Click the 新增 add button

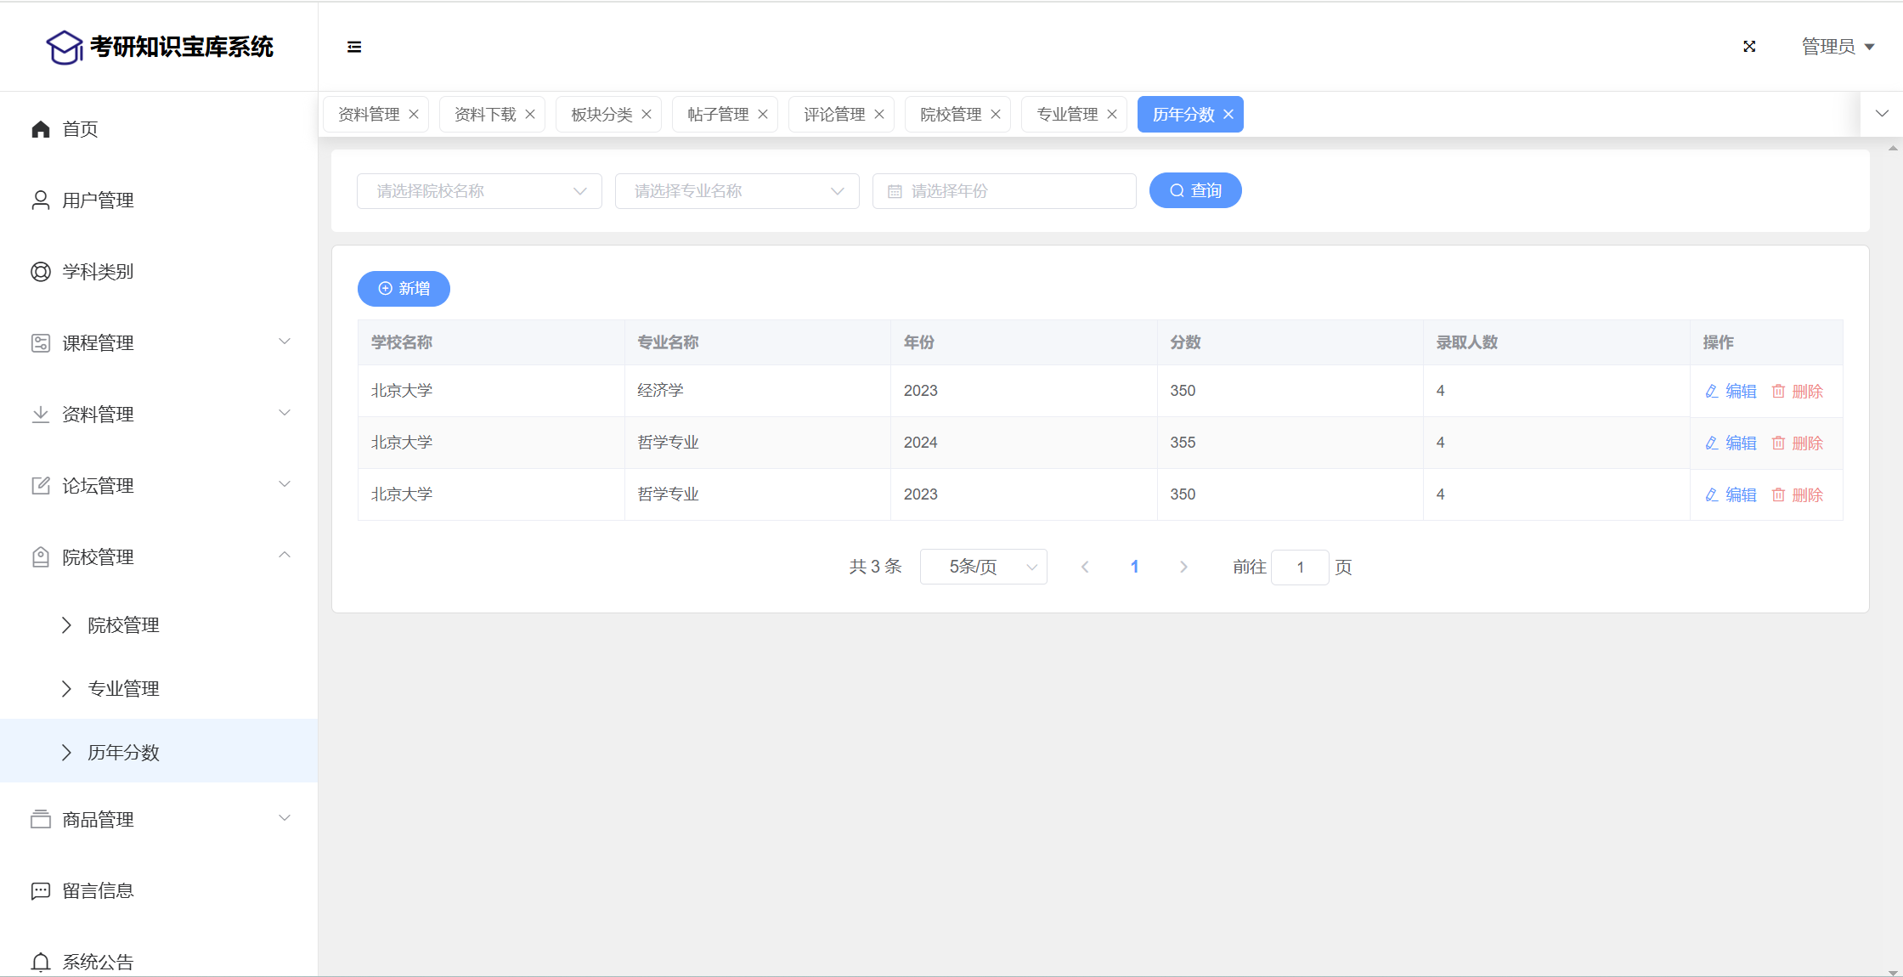point(404,289)
